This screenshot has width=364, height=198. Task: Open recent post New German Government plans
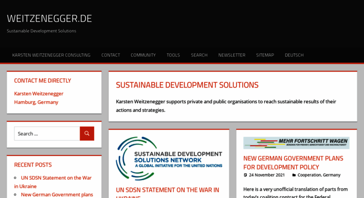click(57, 195)
